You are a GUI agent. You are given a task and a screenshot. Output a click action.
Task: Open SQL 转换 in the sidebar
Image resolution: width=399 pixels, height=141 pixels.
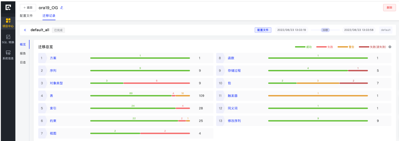pos(8,39)
